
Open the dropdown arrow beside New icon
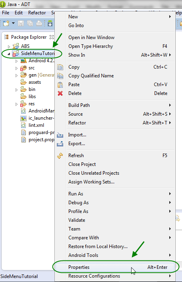(x=13, y=23)
